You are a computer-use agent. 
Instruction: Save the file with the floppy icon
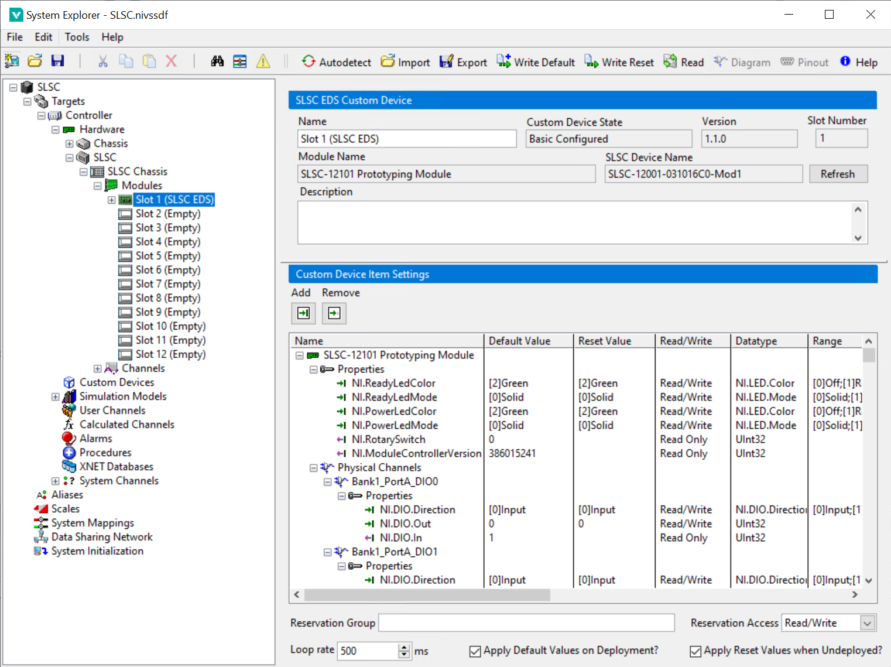click(x=57, y=61)
